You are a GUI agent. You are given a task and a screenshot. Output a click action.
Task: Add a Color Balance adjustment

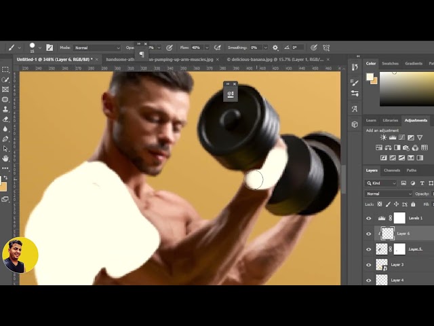coord(388,147)
